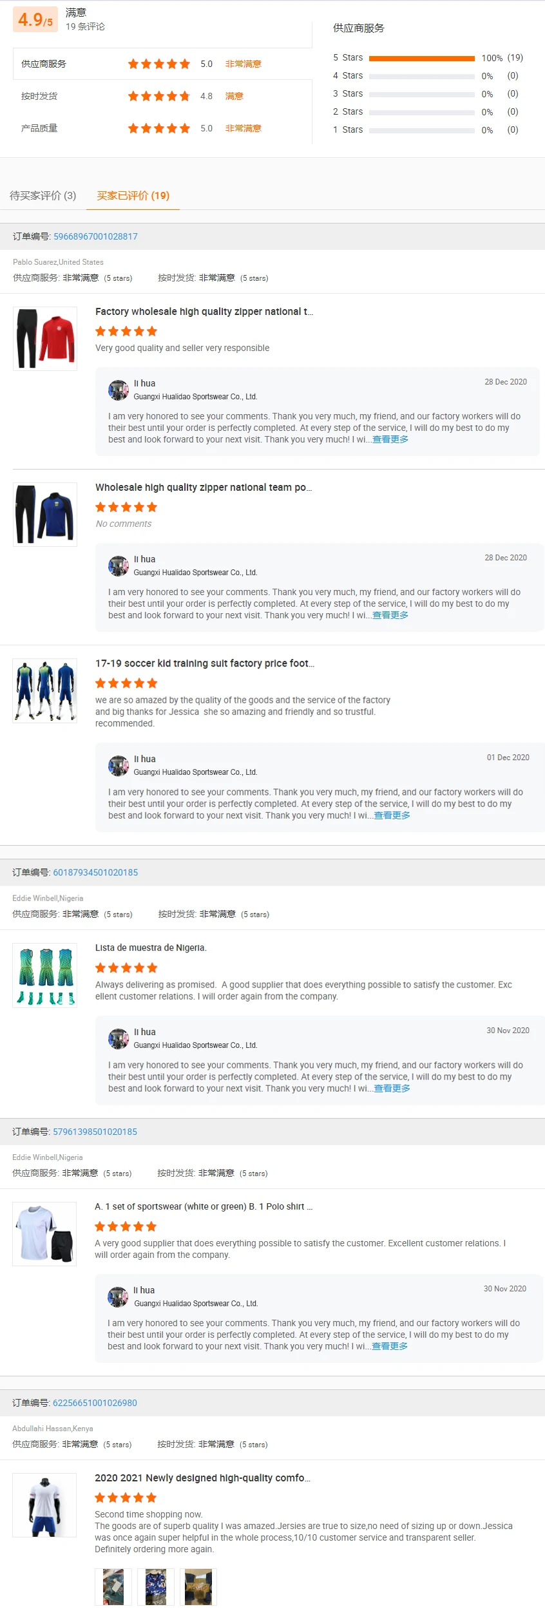Expand 查看更多 in Lista de muestra reply

pos(392,1088)
